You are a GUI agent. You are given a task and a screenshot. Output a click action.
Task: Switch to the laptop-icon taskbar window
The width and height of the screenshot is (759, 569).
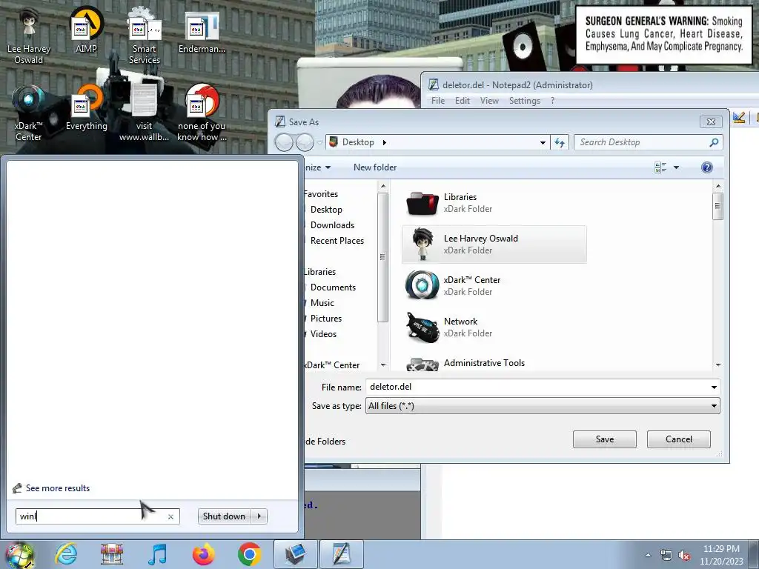(x=295, y=554)
